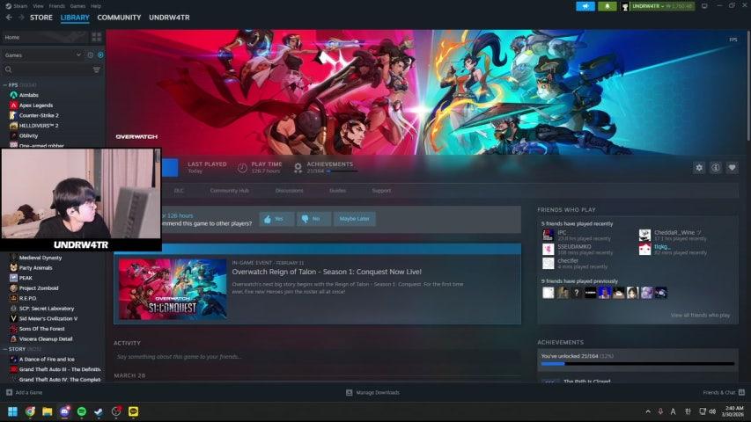Click the activity status text field
Screen dimensions: 751x422
[317, 356]
